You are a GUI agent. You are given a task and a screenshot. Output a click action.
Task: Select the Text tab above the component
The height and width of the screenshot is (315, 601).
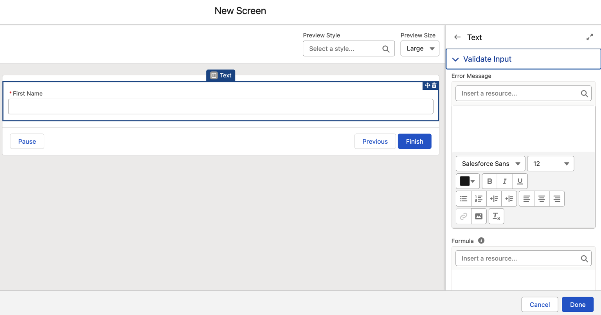pyautogui.click(x=220, y=75)
